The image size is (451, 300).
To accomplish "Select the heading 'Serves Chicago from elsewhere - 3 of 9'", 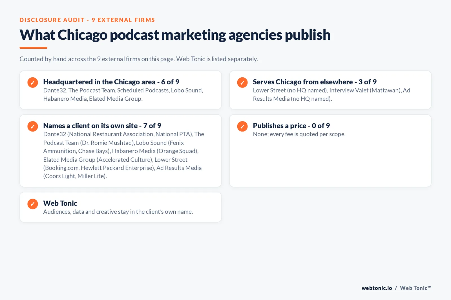I will (315, 82).
